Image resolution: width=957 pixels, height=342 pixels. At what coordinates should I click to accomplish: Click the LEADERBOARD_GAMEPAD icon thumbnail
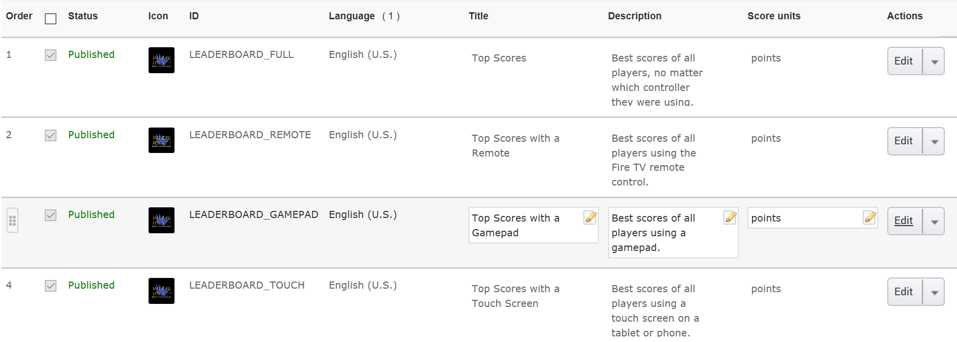pos(161,220)
